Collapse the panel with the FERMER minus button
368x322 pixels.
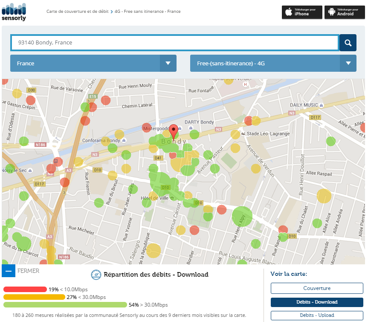[9, 271]
